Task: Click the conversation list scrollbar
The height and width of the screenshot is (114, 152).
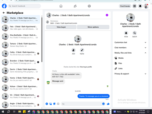Action: [42, 40]
